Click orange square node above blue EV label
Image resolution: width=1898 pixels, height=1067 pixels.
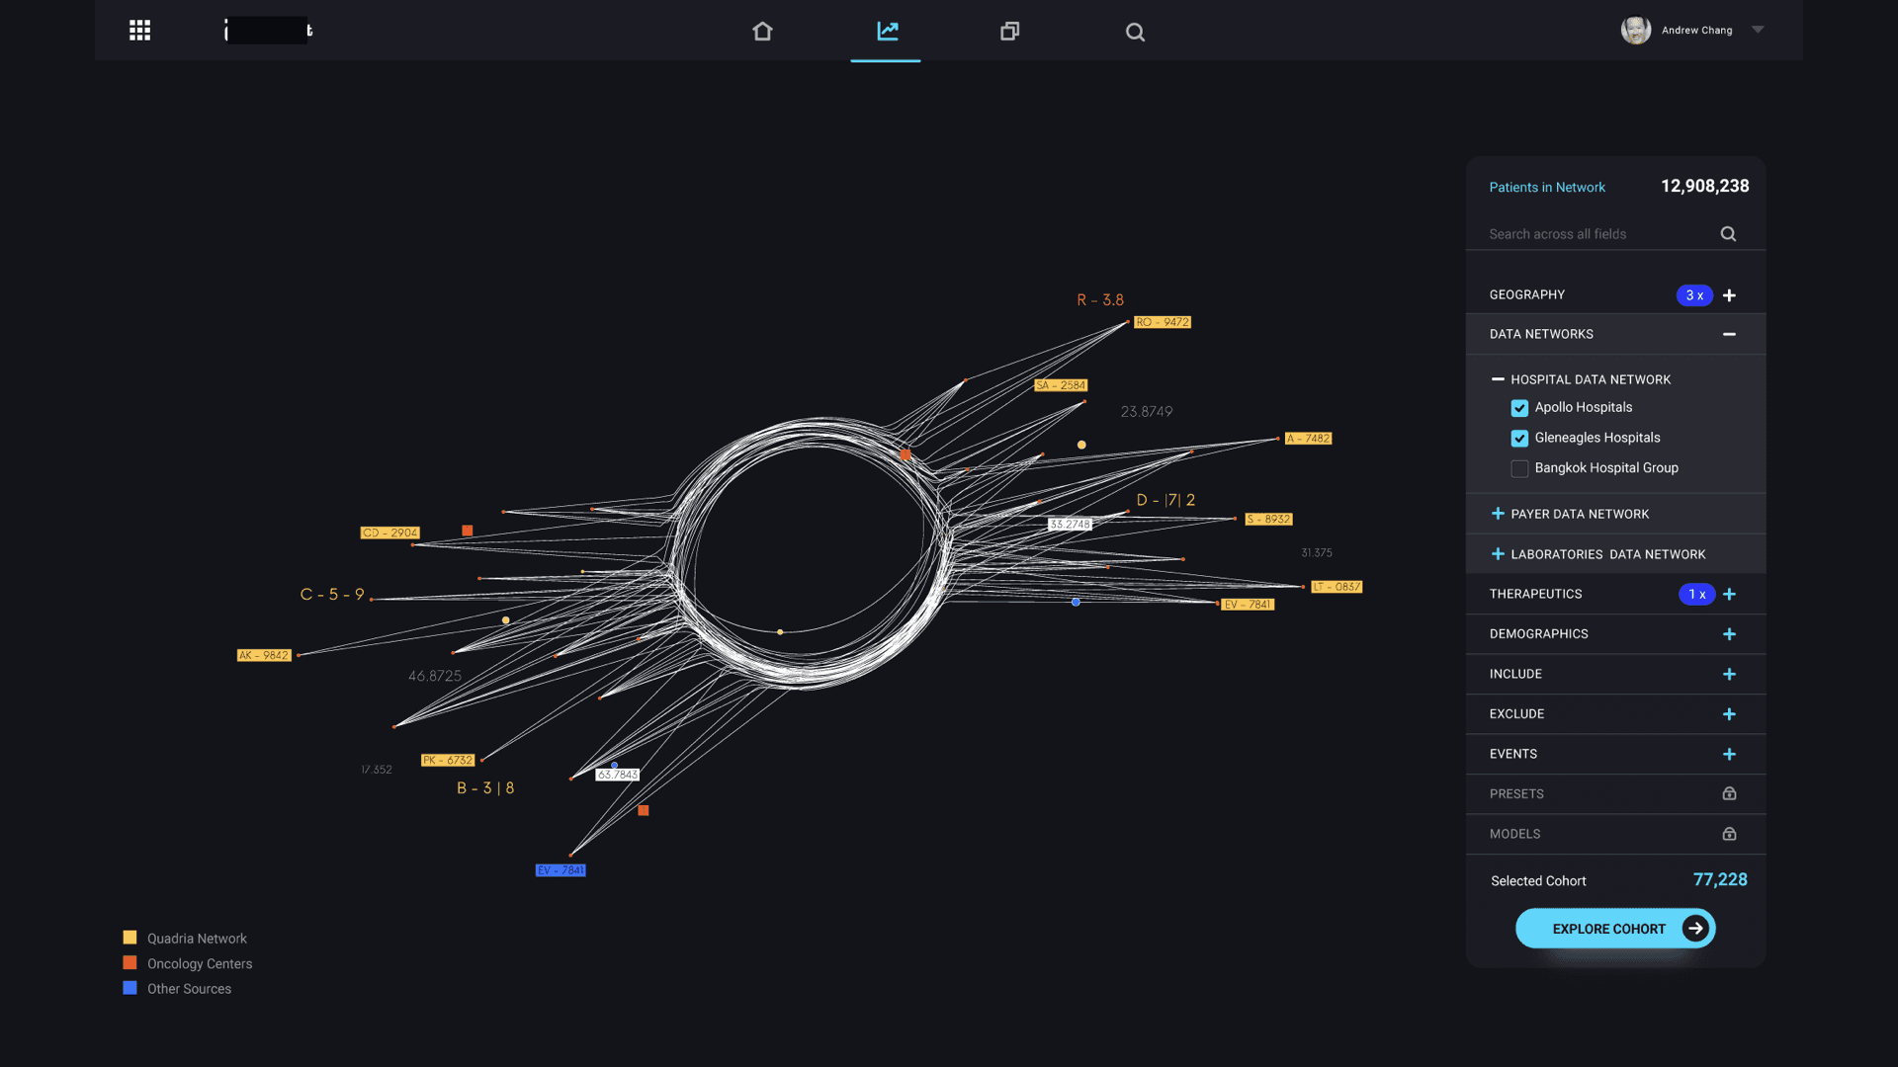tap(644, 810)
